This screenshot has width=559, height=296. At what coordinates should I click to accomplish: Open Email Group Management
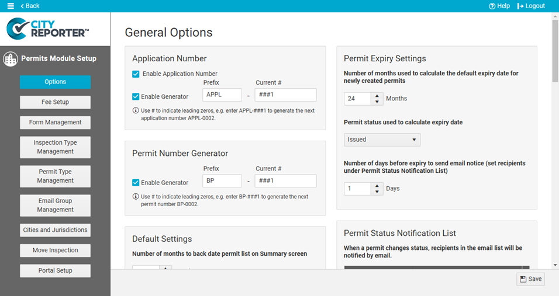coord(56,206)
